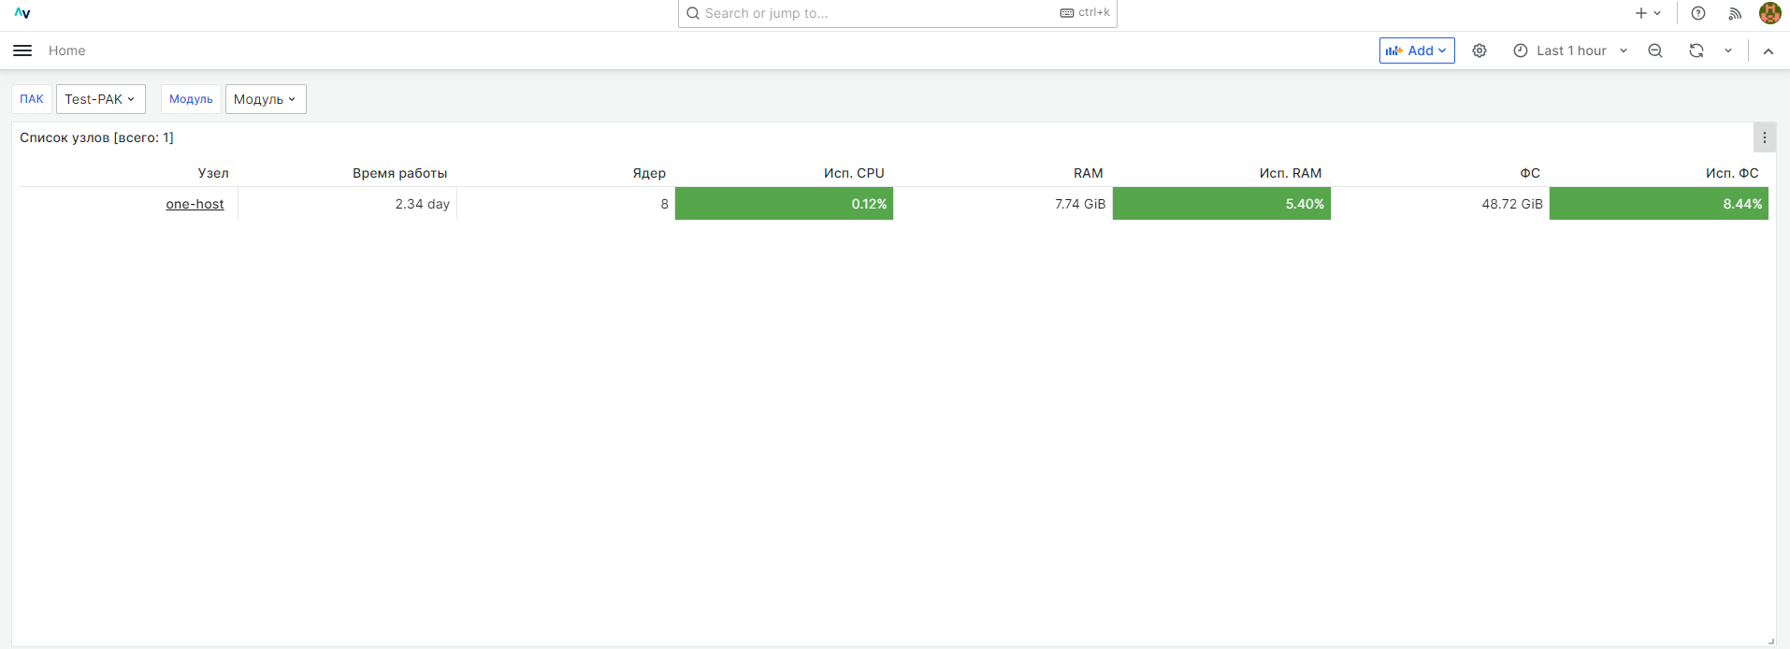The image size is (1790, 649).
Task: Expand the Модуль variable dropdown
Action: 266,99
